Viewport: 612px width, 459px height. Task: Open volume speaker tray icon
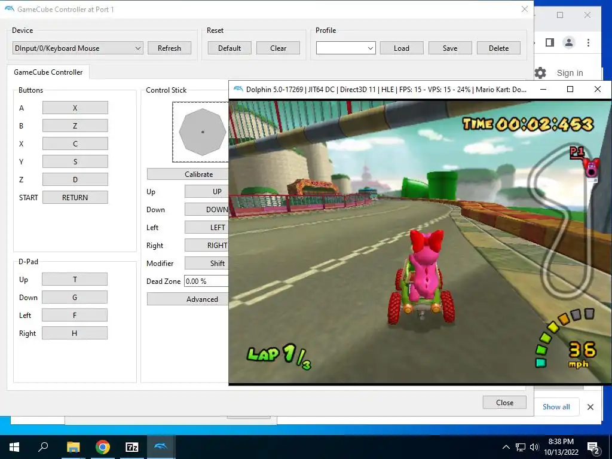click(534, 447)
